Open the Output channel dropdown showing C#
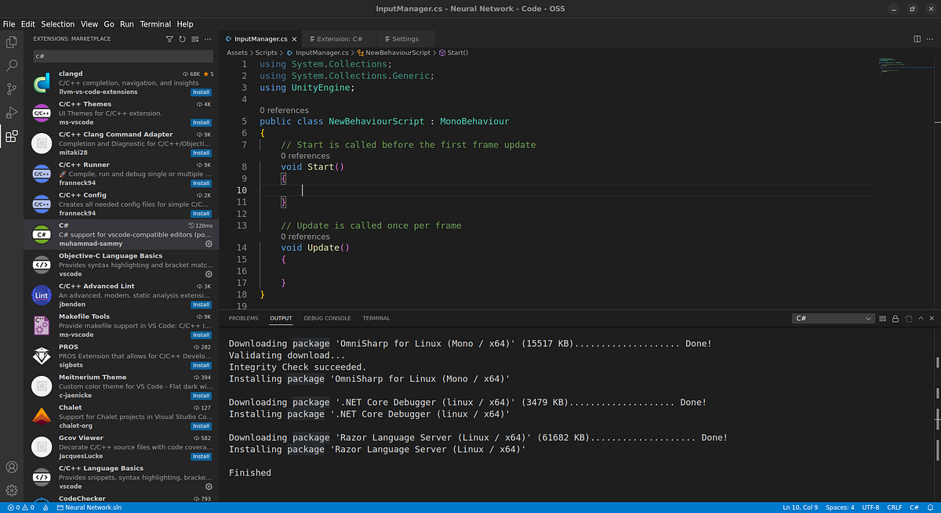The height and width of the screenshot is (513, 941). [832, 318]
